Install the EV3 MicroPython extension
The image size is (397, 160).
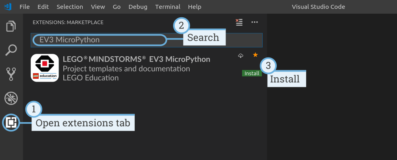(252, 73)
